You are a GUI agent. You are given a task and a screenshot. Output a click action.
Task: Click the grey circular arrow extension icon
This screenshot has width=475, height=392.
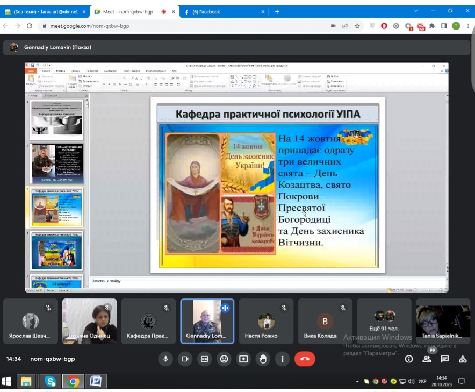point(396,26)
